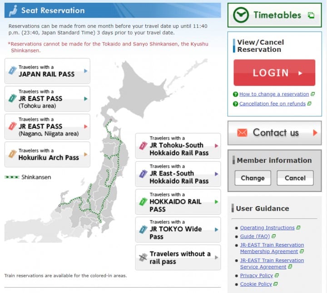
Task: Click the Shinkansen legend label
Action: (36, 177)
